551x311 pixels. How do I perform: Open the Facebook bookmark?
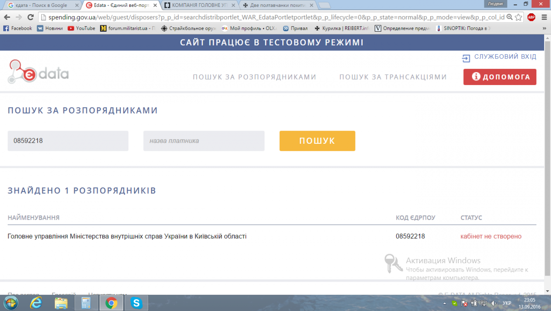coord(17,28)
